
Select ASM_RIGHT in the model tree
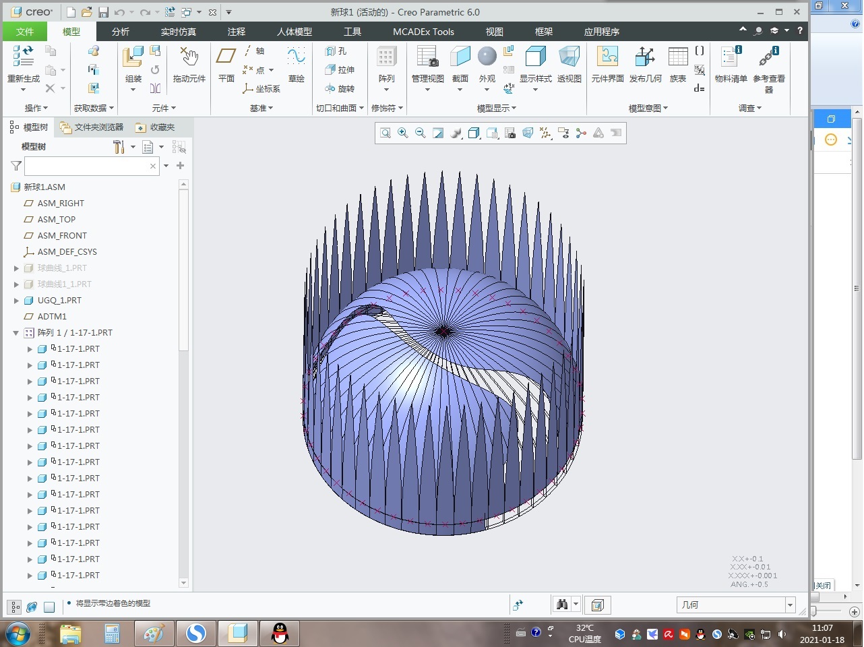61,204
